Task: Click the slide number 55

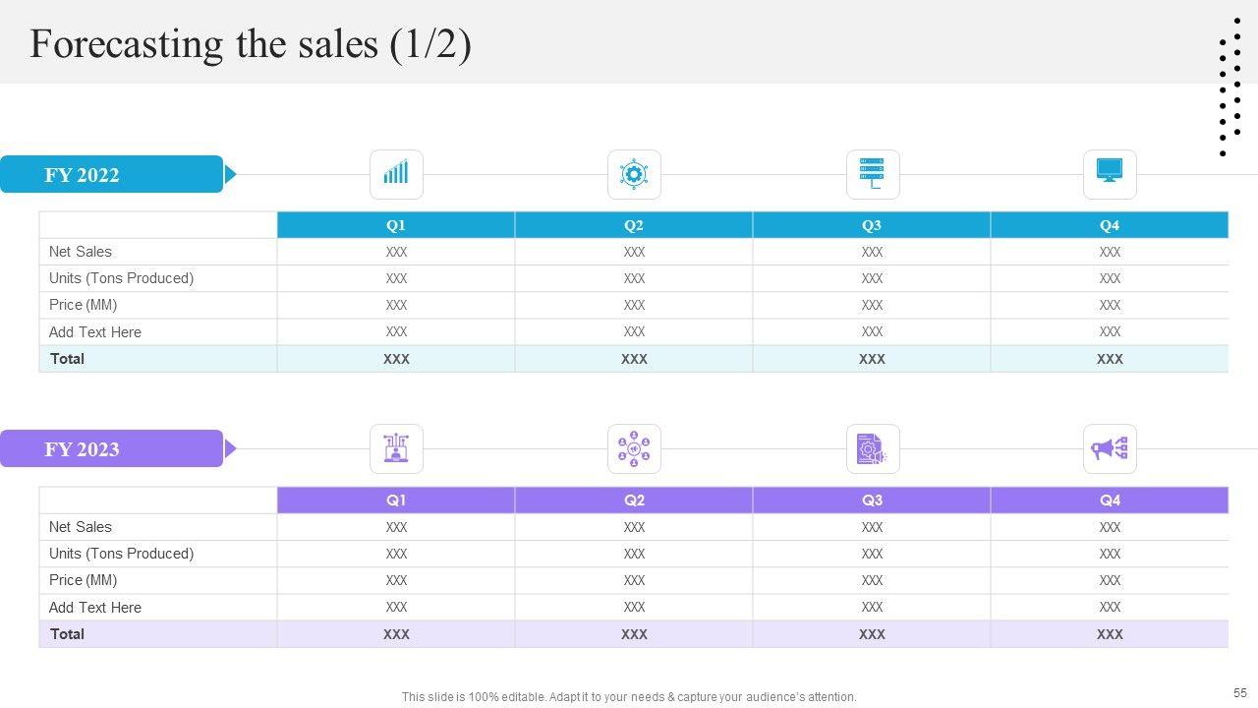Action: pyautogui.click(x=1239, y=693)
